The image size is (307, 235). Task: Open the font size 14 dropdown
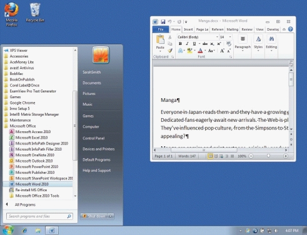pos(230,37)
